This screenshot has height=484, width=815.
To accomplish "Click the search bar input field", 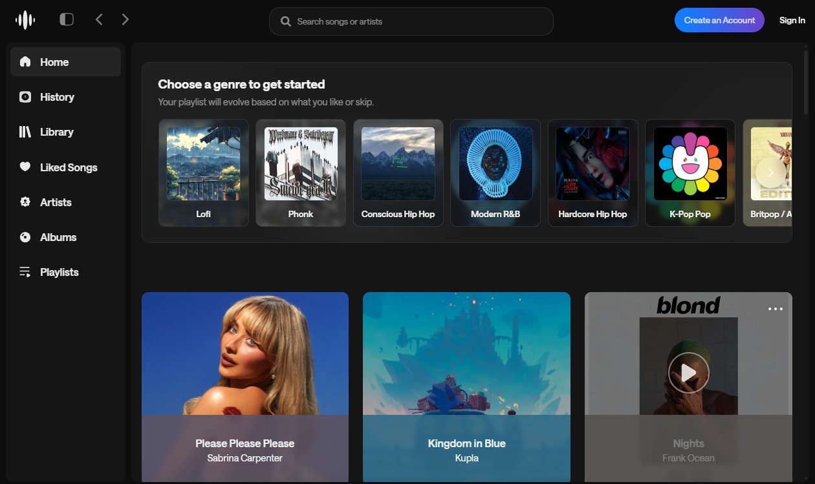I will pyautogui.click(x=411, y=21).
